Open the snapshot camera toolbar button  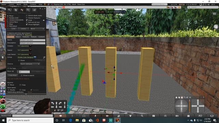177,116
